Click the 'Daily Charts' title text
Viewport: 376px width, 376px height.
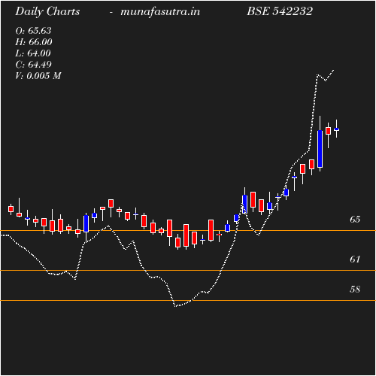click(47, 12)
